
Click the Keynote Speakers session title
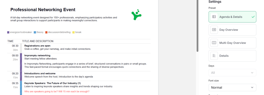[53, 83]
